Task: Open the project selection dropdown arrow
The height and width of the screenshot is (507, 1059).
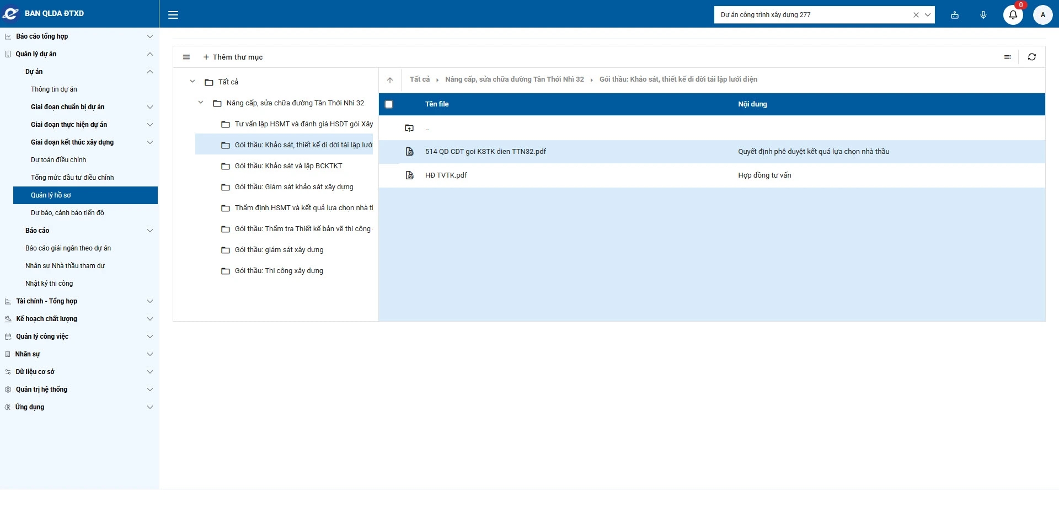Action: [928, 15]
